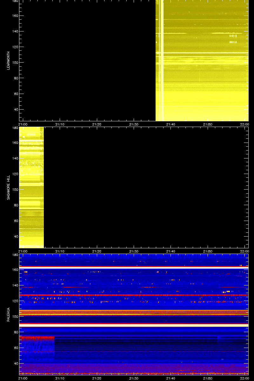The height and width of the screenshot is (381, 254).
Task: Click the 80 frequency tick on Palehua axis
Action: (16, 332)
